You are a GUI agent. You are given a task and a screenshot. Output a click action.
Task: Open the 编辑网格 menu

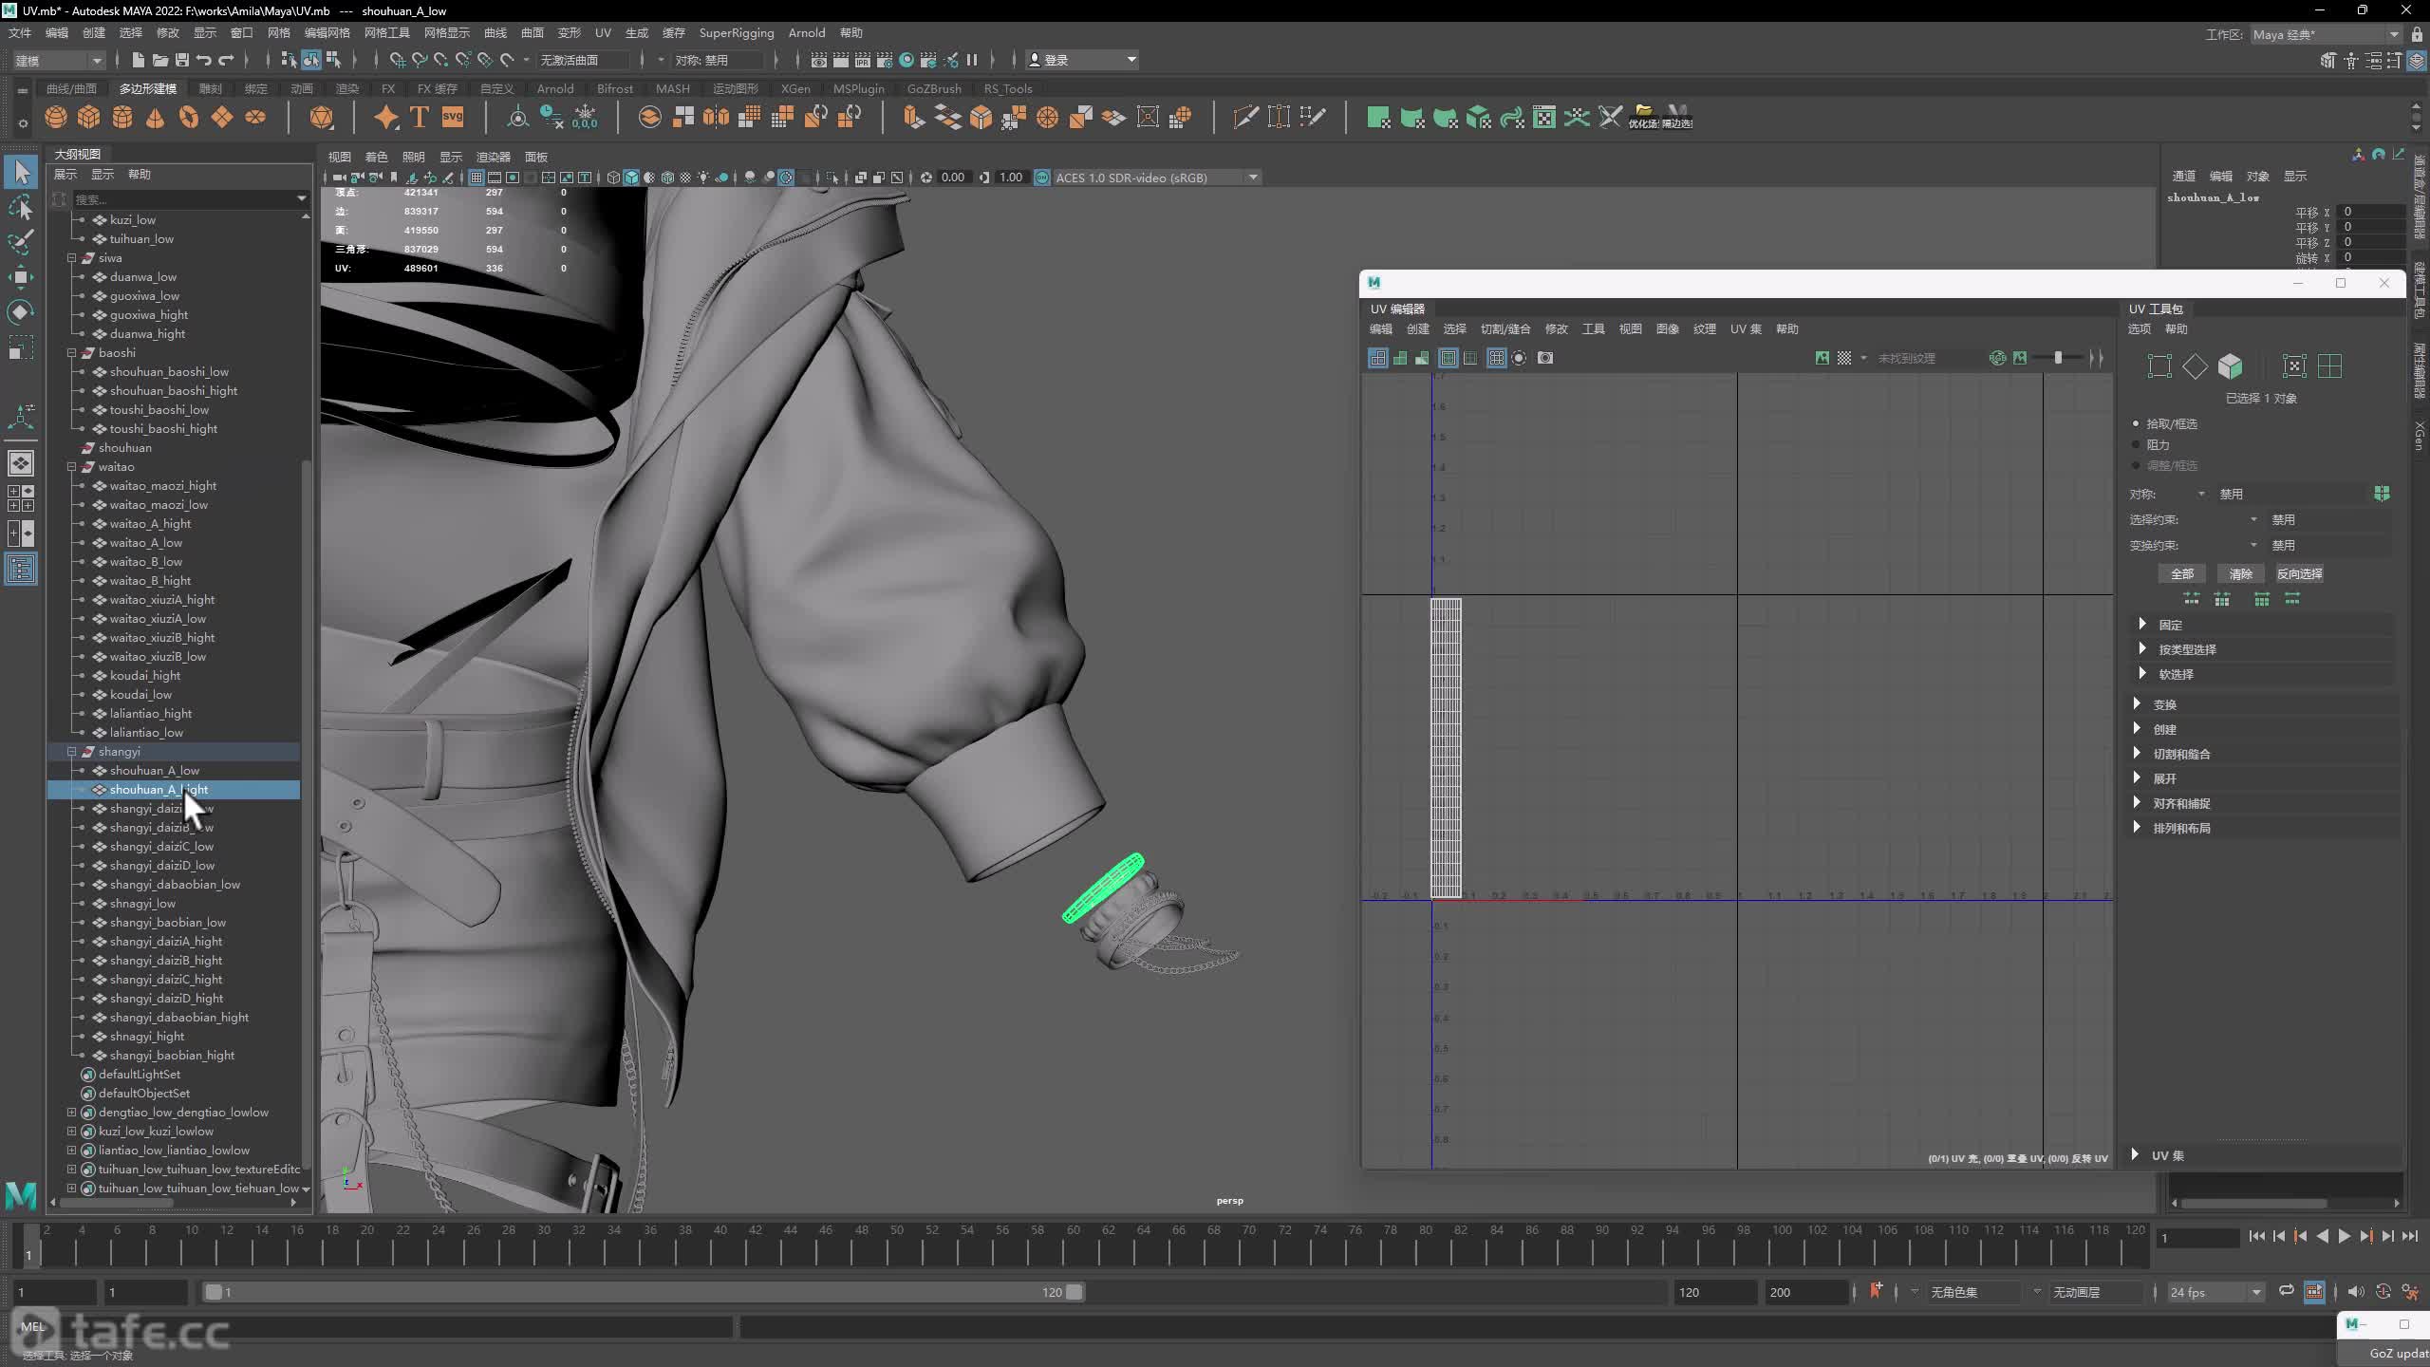[x=327, y=32]
